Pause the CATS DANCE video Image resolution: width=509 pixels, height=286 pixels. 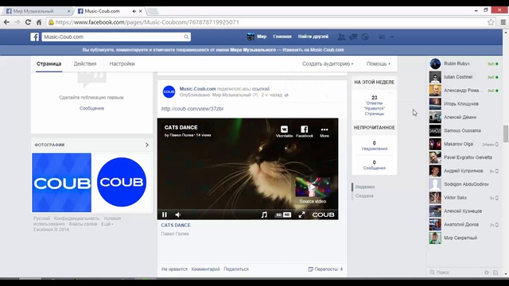click(165, 214)
